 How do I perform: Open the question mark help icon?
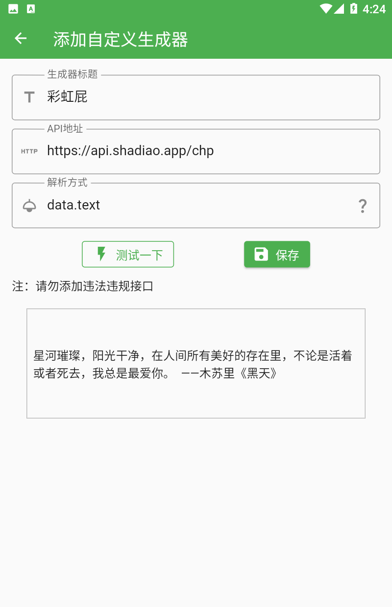pos(363,206)
